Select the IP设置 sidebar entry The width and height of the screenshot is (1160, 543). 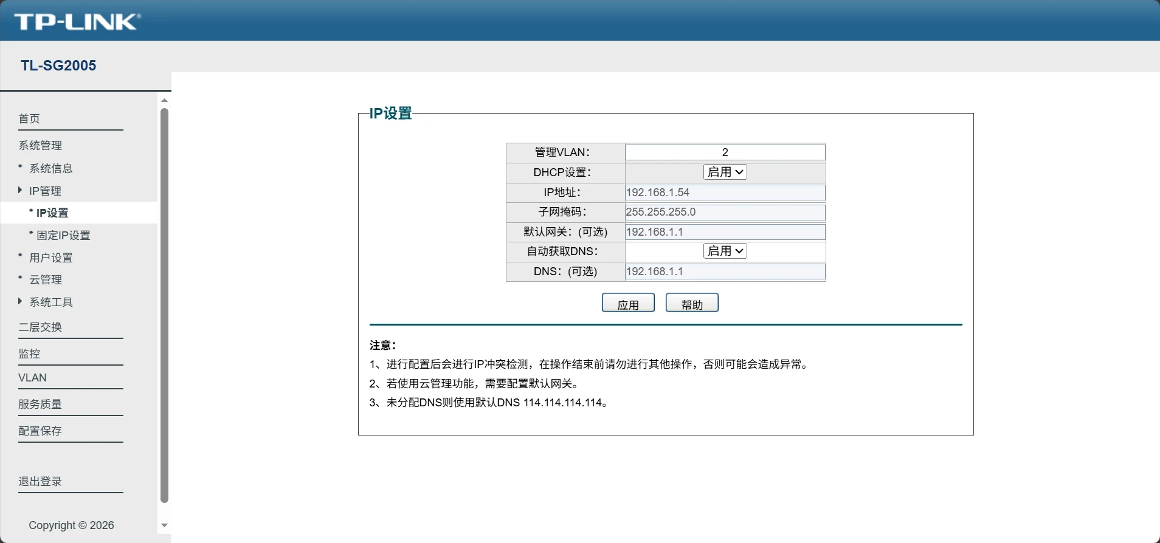coord(52,213)
